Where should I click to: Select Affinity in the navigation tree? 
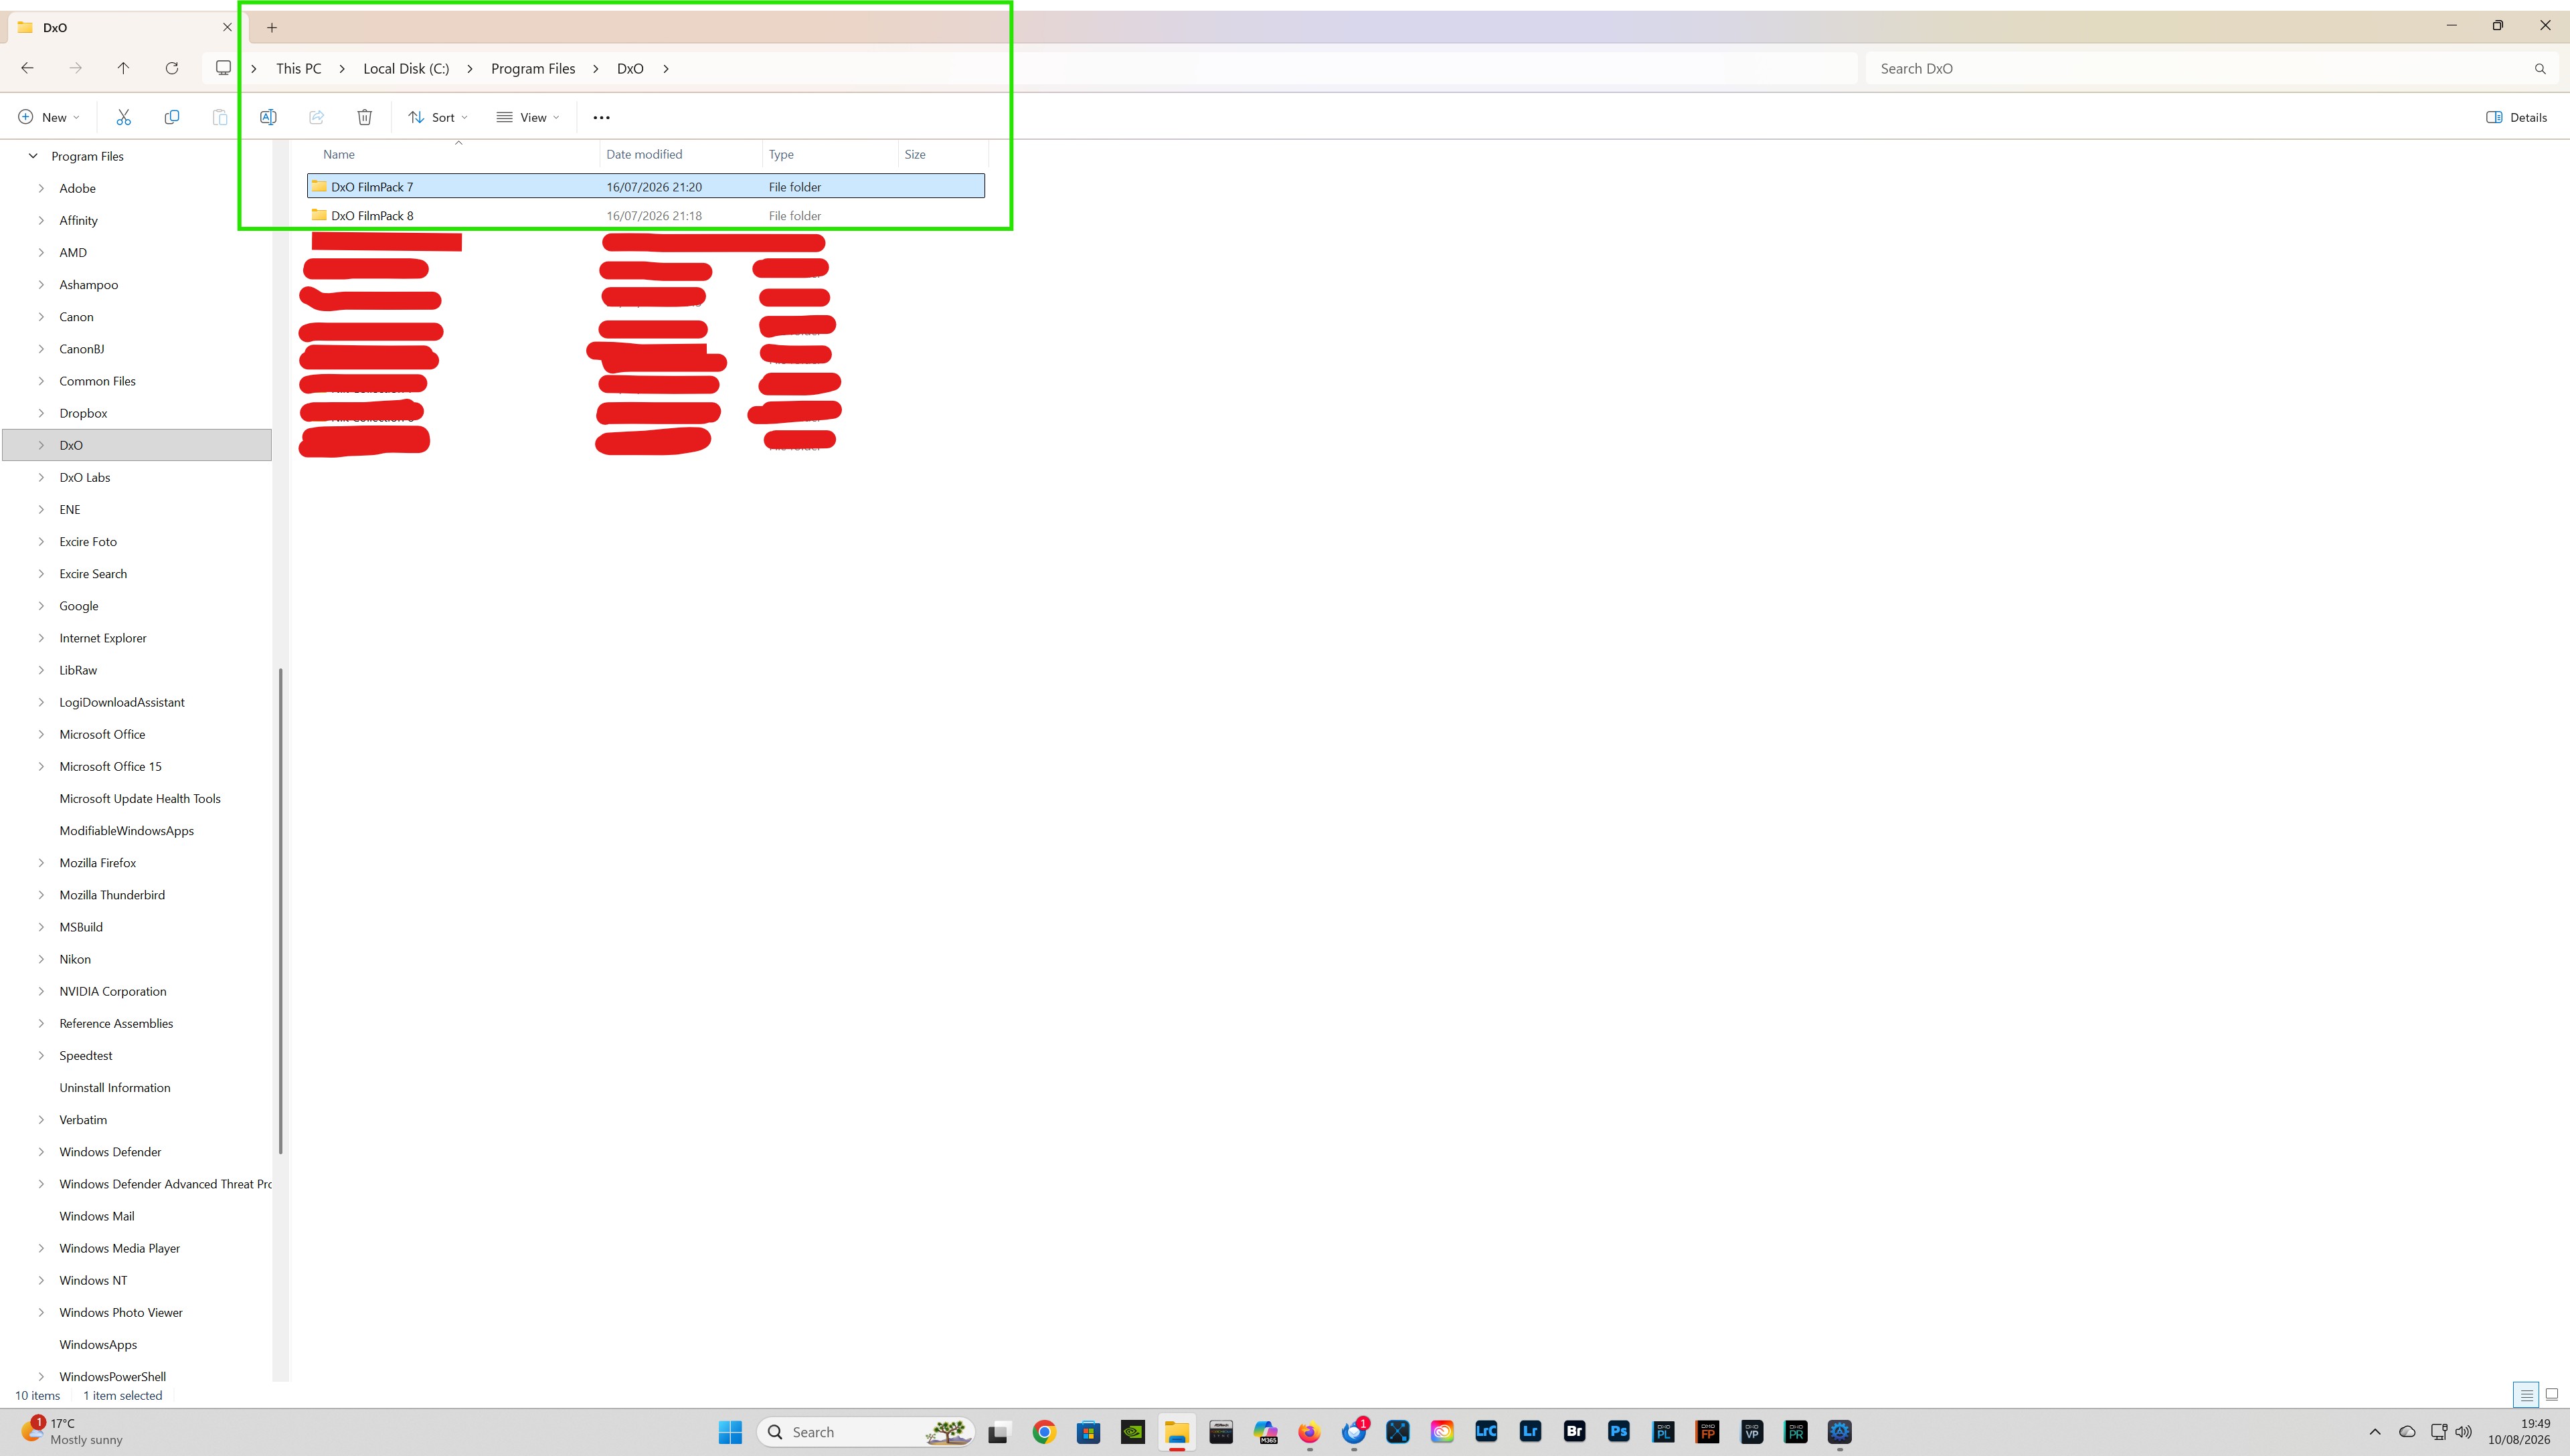(x=78, y=220)
